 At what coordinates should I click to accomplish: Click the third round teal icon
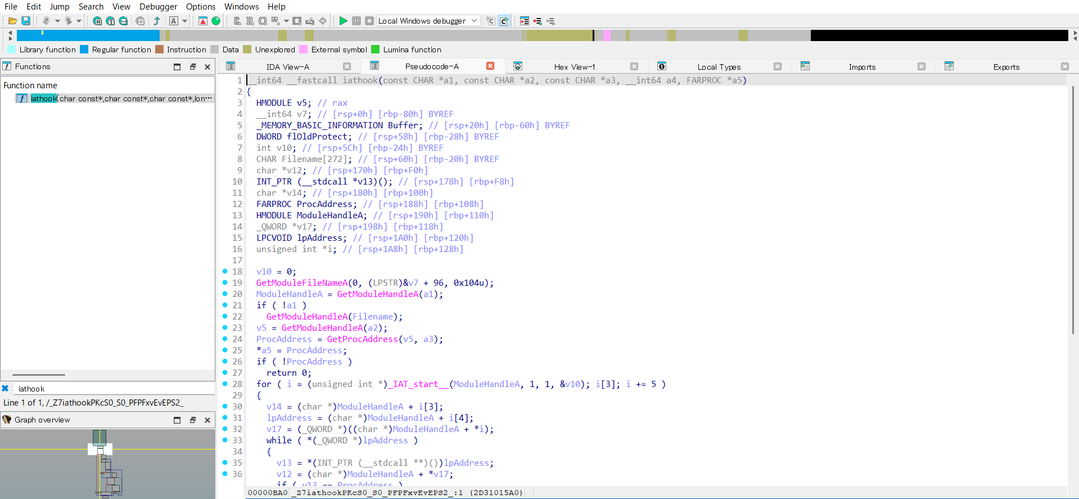pos(123,21)
